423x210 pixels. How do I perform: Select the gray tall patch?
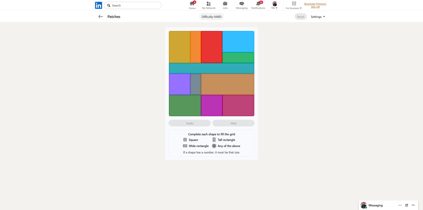point(195,84)
